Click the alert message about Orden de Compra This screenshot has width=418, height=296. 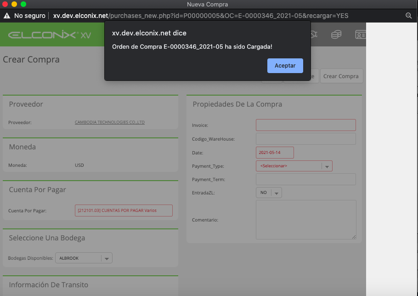point(192,47)
